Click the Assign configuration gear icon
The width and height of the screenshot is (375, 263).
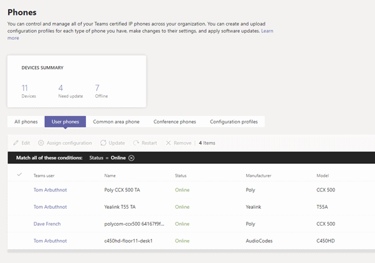click(41, 143)
